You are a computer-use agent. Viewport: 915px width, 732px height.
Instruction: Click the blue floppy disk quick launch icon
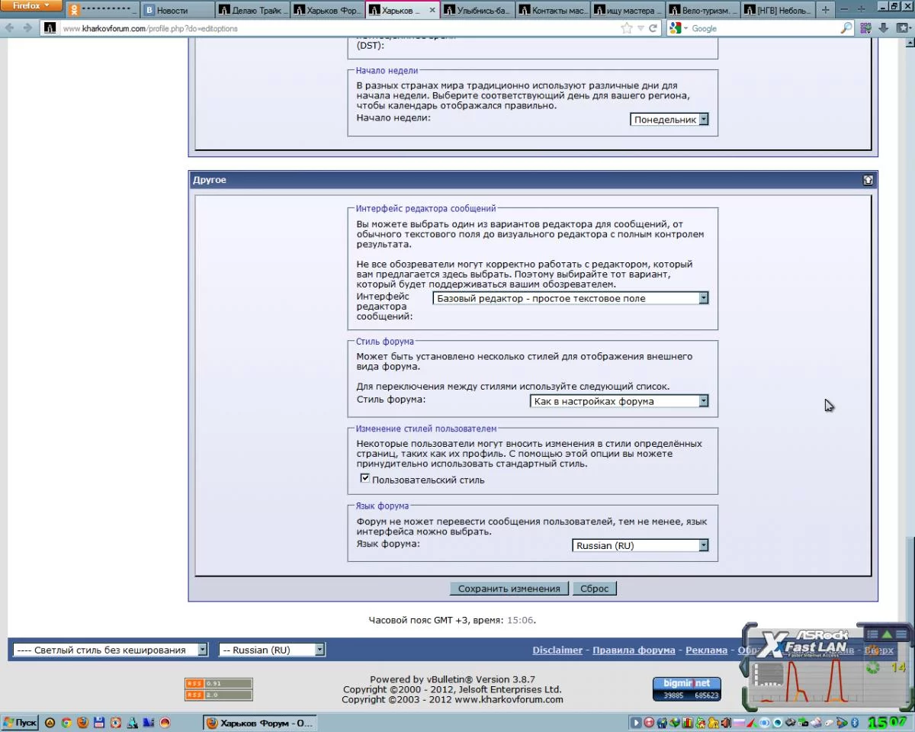[99, 723]
